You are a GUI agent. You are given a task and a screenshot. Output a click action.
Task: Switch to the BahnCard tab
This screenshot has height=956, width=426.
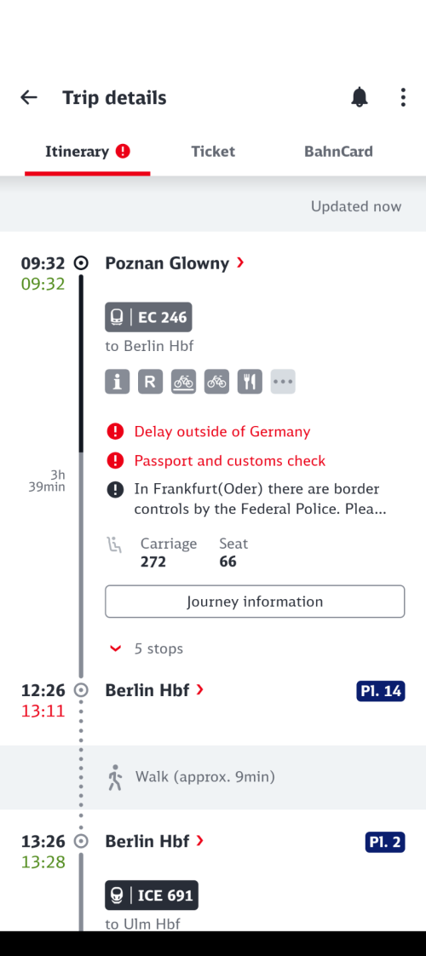coord(338,151)
